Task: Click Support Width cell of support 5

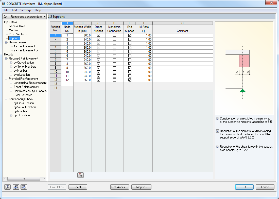Action: point(83,52)
